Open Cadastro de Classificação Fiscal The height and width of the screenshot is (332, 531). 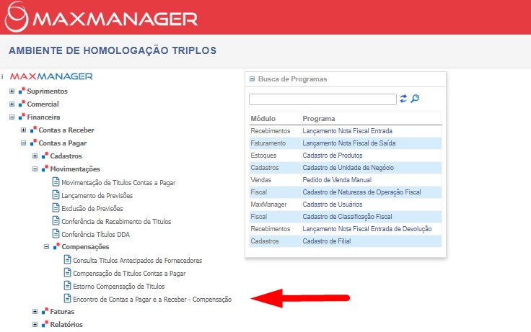pyautogui.click(x=347, y=216)
